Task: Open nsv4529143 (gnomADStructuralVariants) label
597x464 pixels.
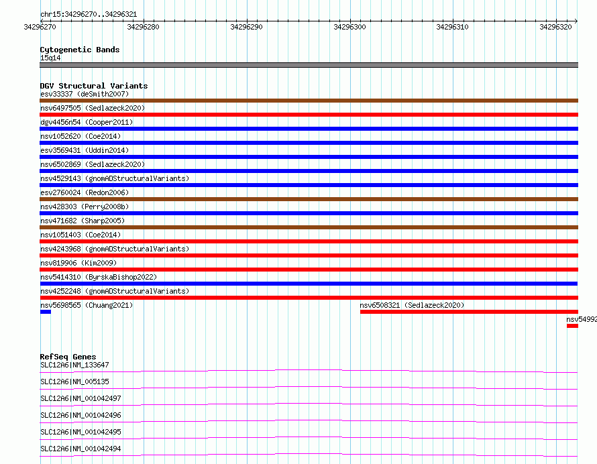Action: [x=115, y=178]
